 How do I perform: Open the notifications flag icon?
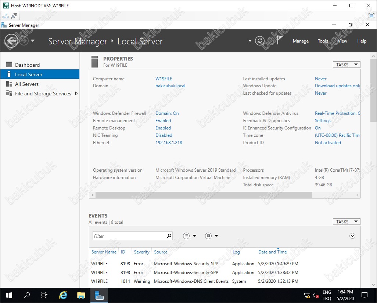coord(279,40)
